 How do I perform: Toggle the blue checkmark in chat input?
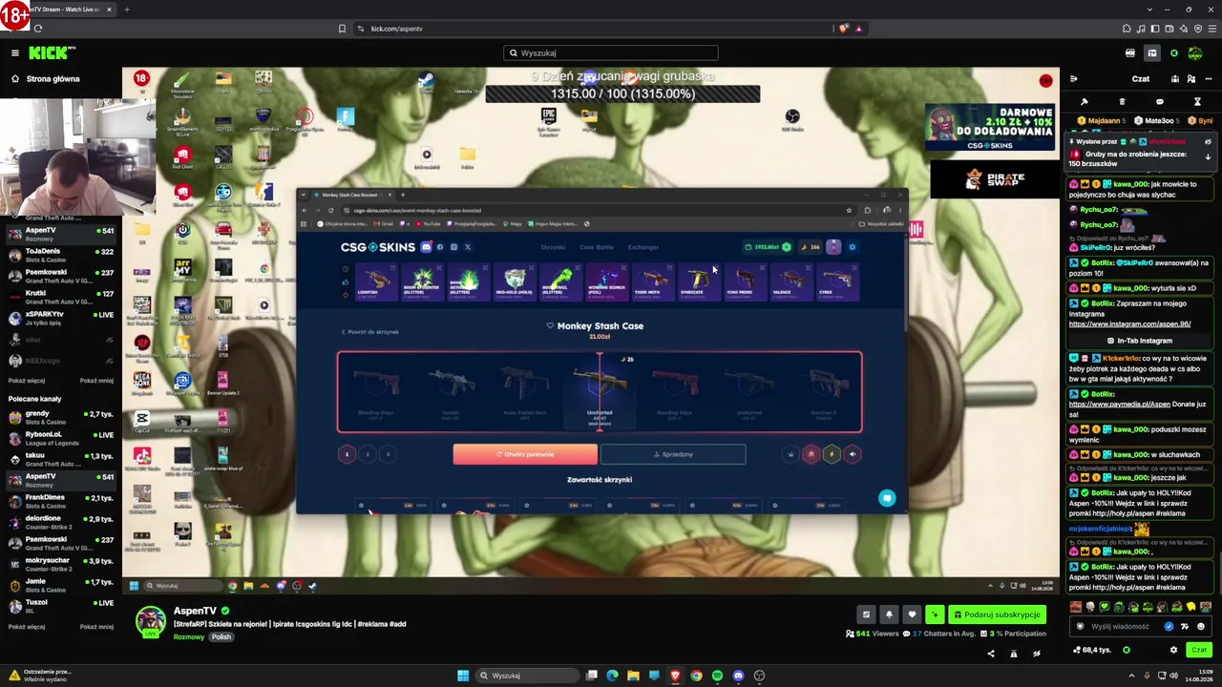[x=1169, y=627]
